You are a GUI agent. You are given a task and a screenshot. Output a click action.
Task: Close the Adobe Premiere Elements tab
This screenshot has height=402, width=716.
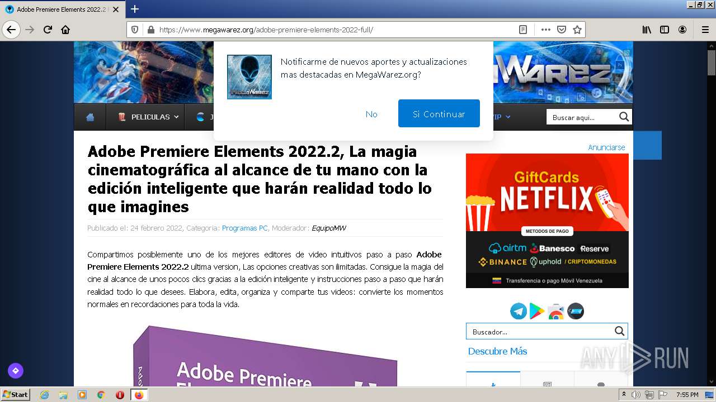pyautogui.click(x=115, y=9)
